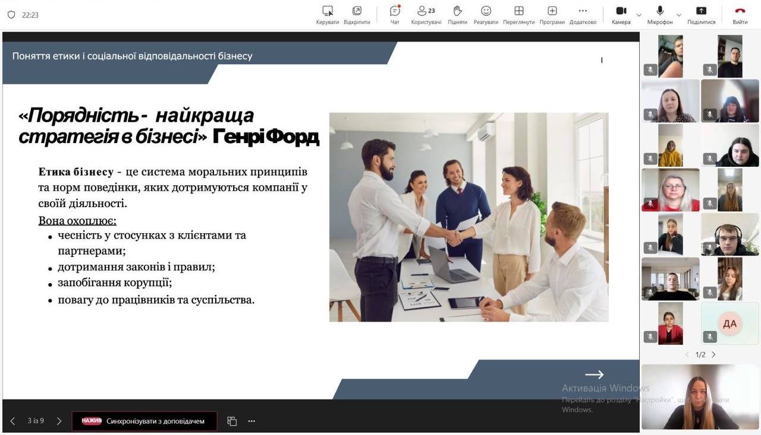Change the layout via Переглянути
The image size is (761, 435).
(x=518, y=14)
